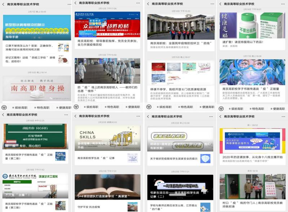Viewport: 288px width, 212px height.
Task: Open the 村口“疫”线的守门人 article photo
Action: point(252,187)
